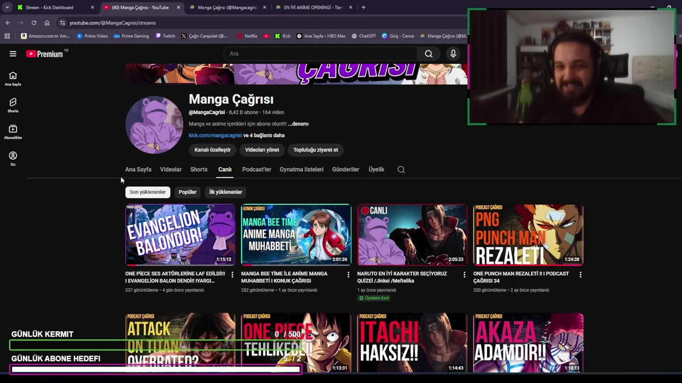Open the Prime Gaming bookmark
The height and width of the screenshot is (383, 682).
(x=131, y=36)
